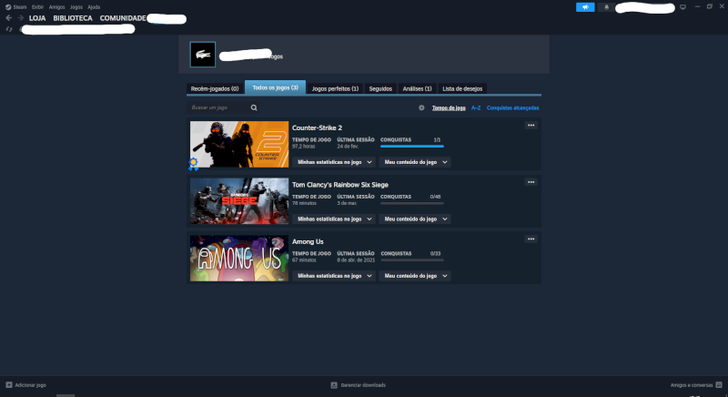Go to the BIBLIOTECA section

coord(73,18)
